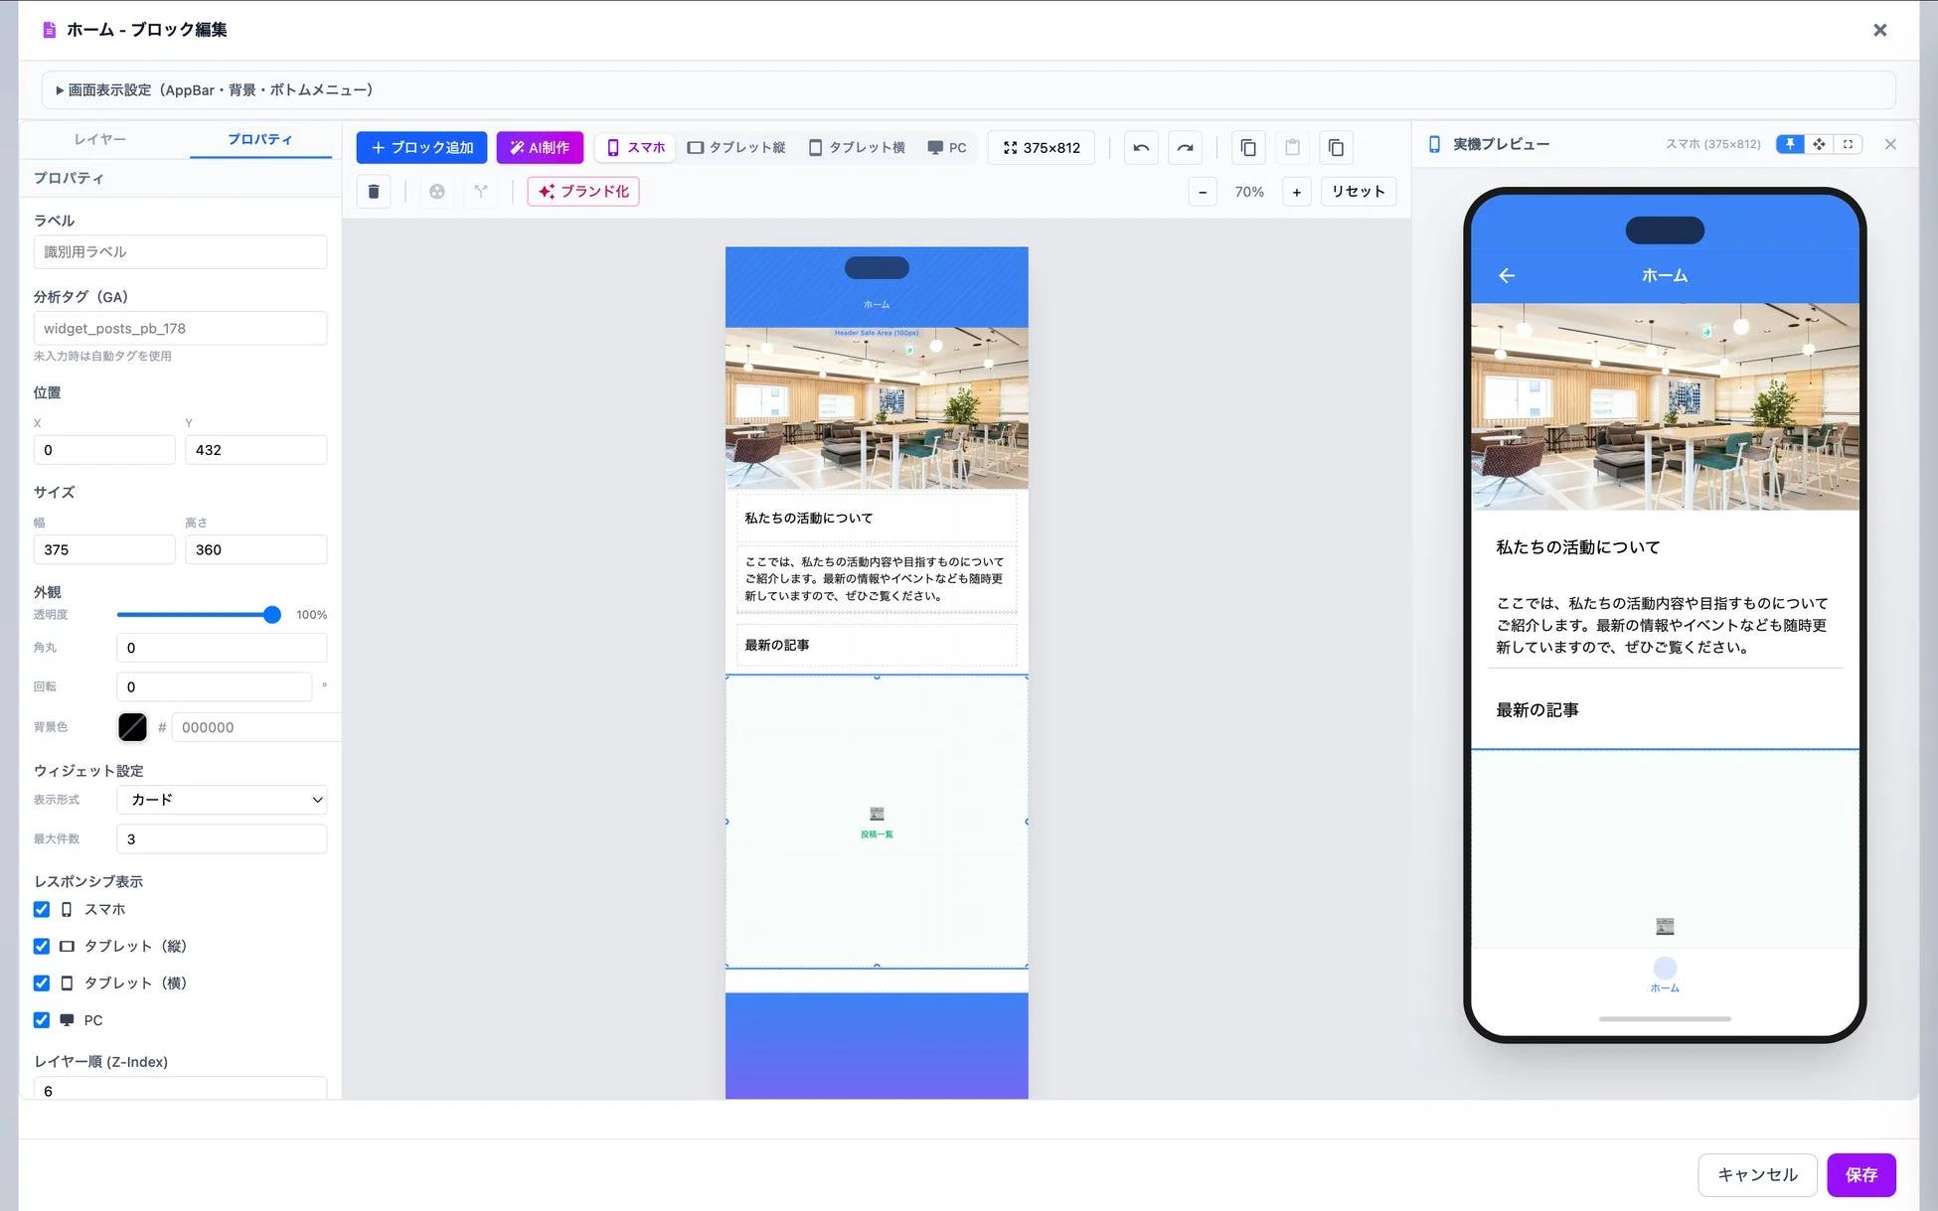1938x1211 pixels.
Task: Click the greyed-out grouping circle icon
Action: tap(437, 192)
